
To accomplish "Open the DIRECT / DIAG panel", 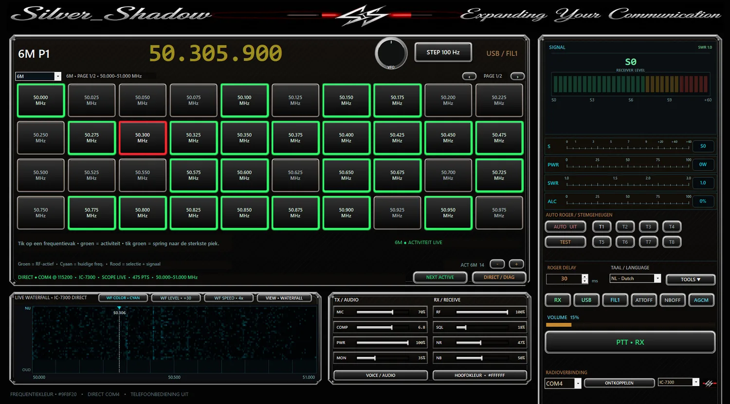I will (x=499, y=277).
